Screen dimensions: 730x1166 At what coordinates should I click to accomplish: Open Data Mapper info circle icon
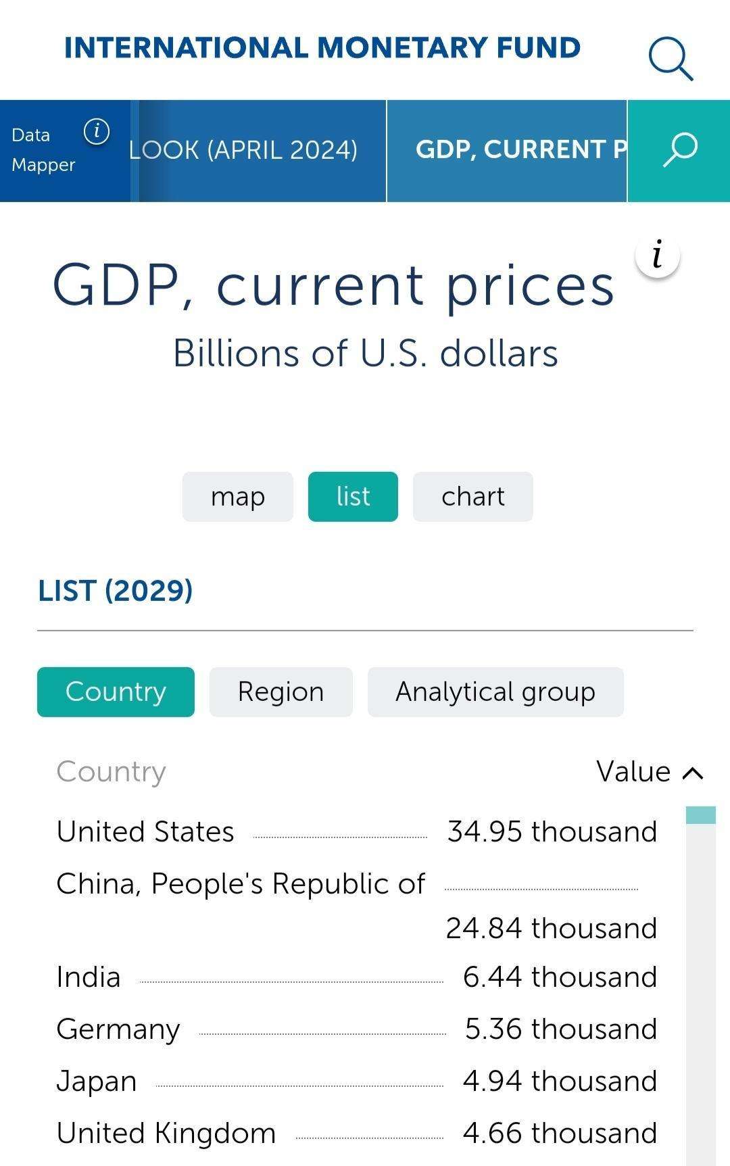97,131
